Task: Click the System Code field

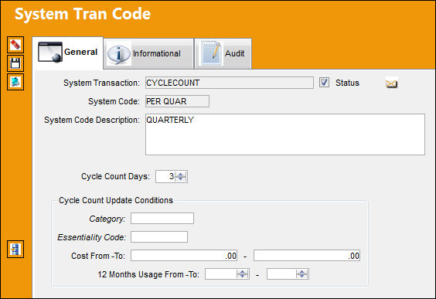Action: click(x=177, y=101)
